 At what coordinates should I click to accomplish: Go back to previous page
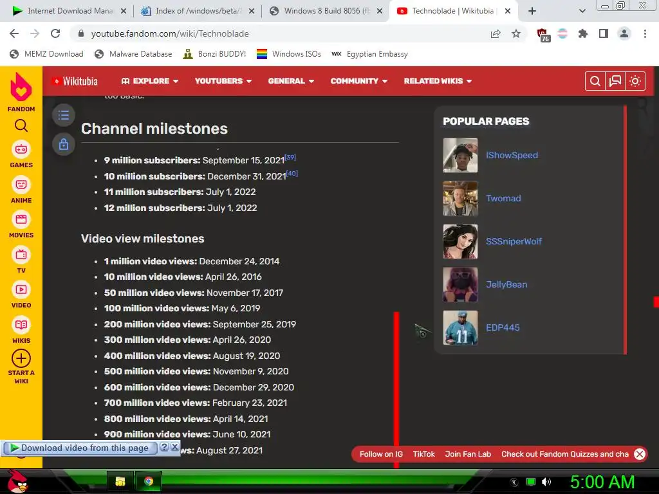click(14, 33)
